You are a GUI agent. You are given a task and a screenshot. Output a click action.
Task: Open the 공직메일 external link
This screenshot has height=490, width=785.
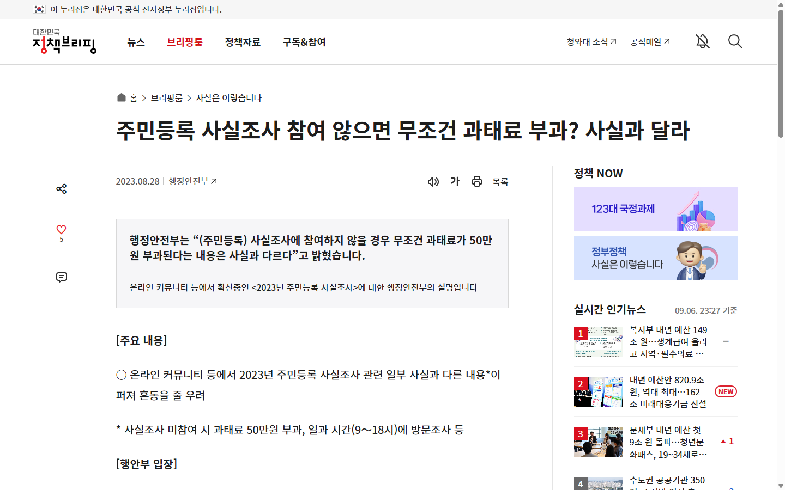pyautogui.click(x=650, y=42)
